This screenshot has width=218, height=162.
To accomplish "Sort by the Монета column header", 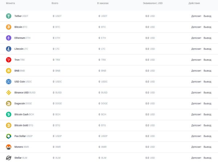I will coord(11,3).
